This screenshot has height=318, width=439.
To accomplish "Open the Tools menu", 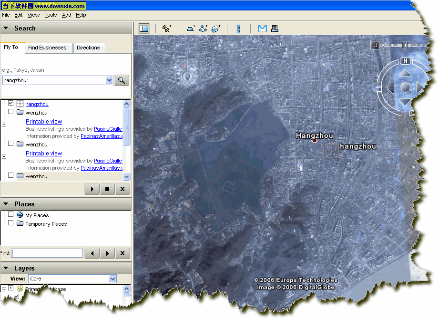I will (x=51, y=15).
